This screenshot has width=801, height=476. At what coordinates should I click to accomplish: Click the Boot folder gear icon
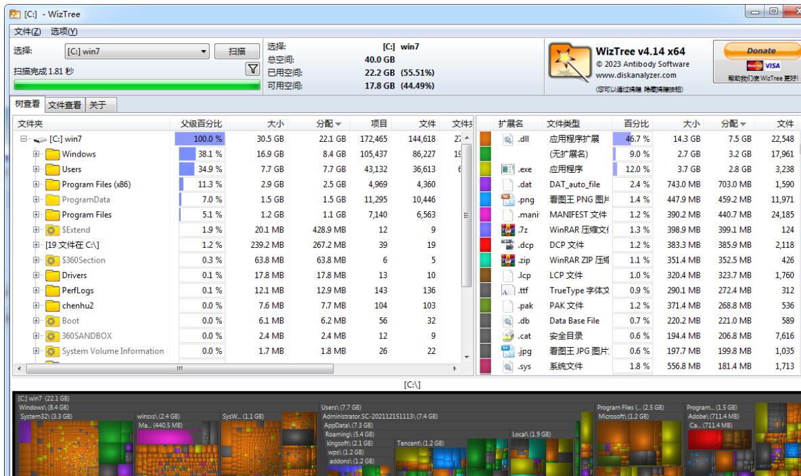[x=52, y=321]
